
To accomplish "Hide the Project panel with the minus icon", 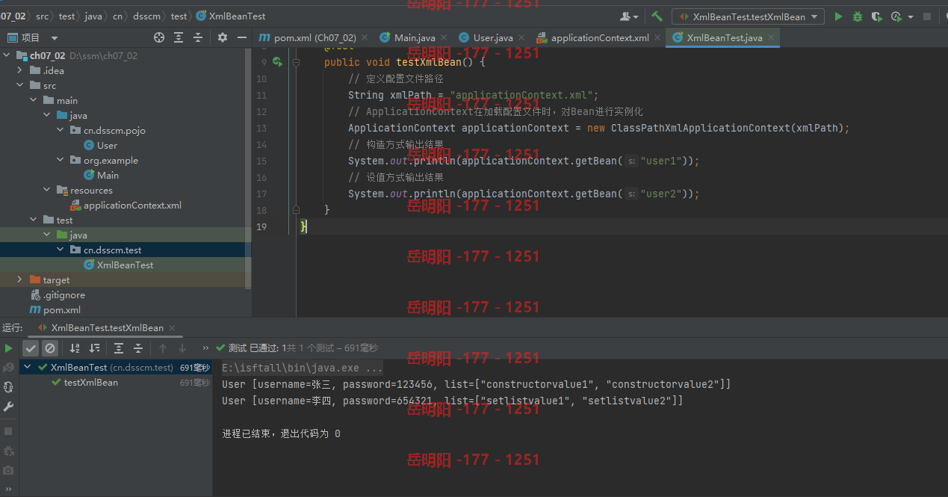I will [x=242, y=37].
